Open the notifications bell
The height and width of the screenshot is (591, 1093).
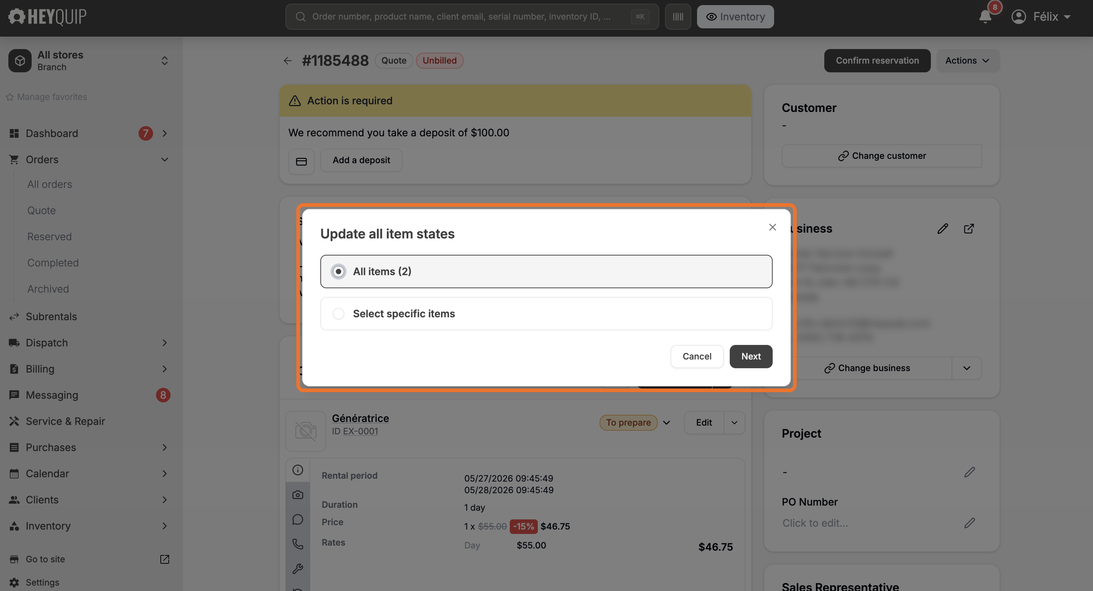(x=985, y=17)
